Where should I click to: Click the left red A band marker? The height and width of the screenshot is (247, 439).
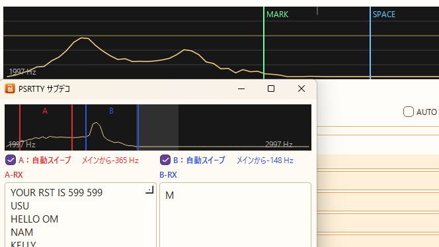click(x=20, y=127)
